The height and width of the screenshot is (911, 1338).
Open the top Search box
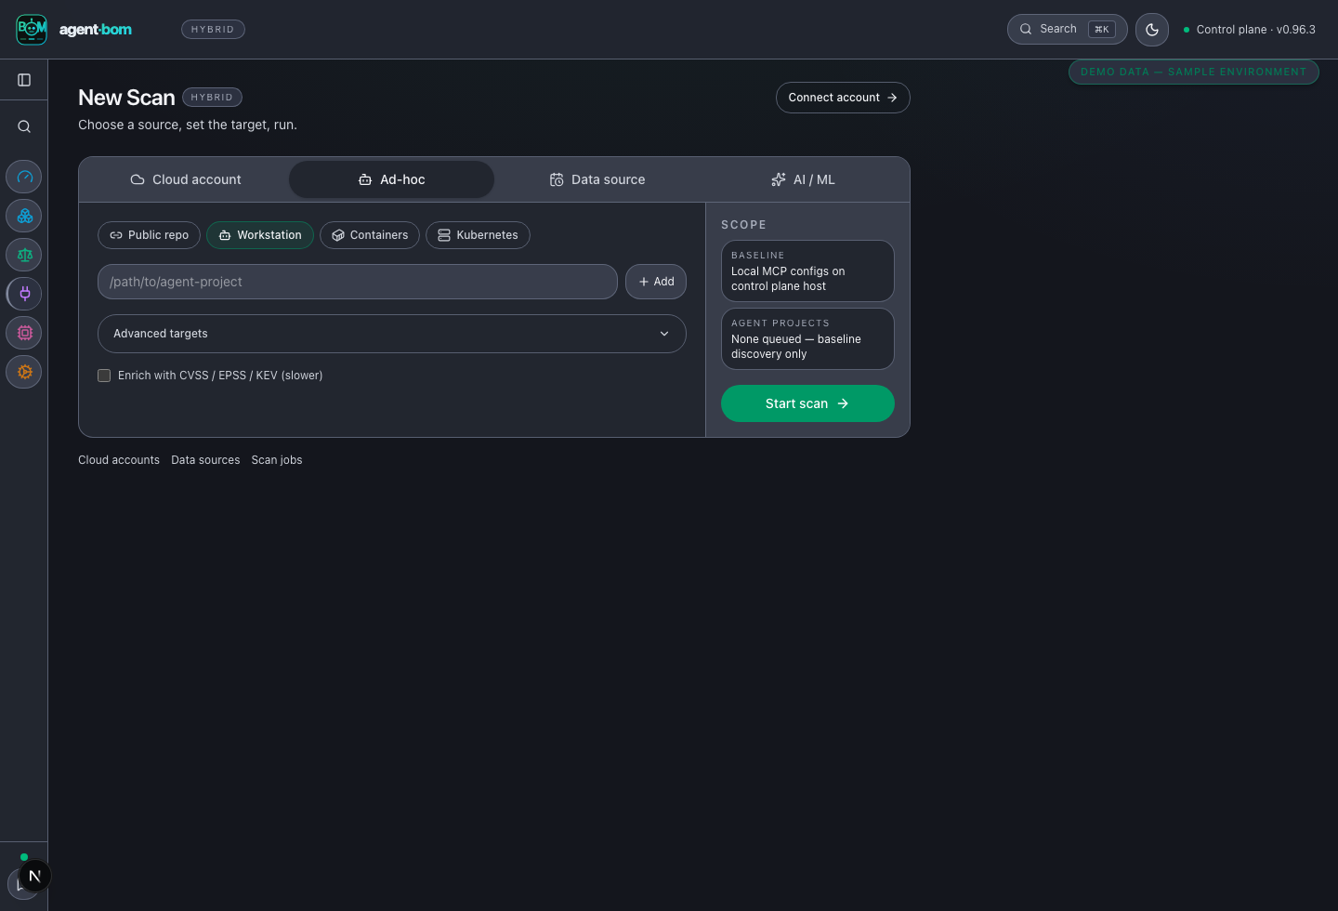point(1068,30)
